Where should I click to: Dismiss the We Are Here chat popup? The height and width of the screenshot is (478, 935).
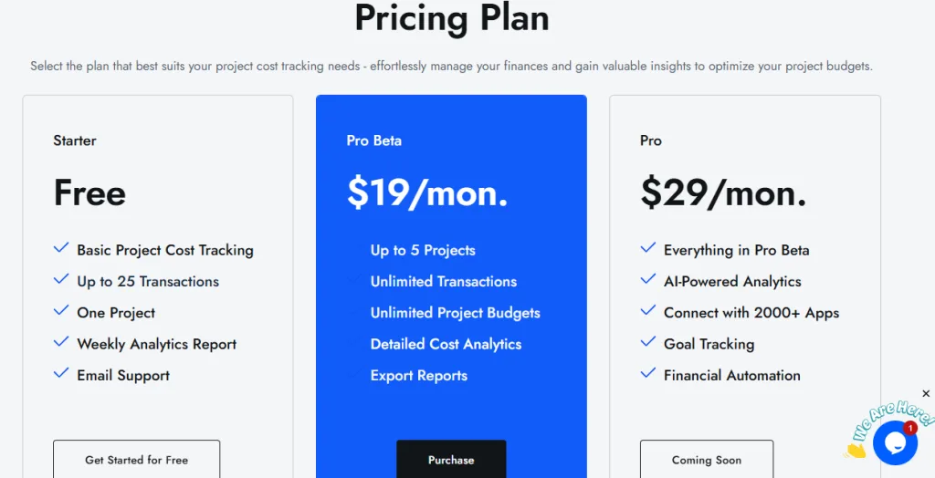pos(926,393)
